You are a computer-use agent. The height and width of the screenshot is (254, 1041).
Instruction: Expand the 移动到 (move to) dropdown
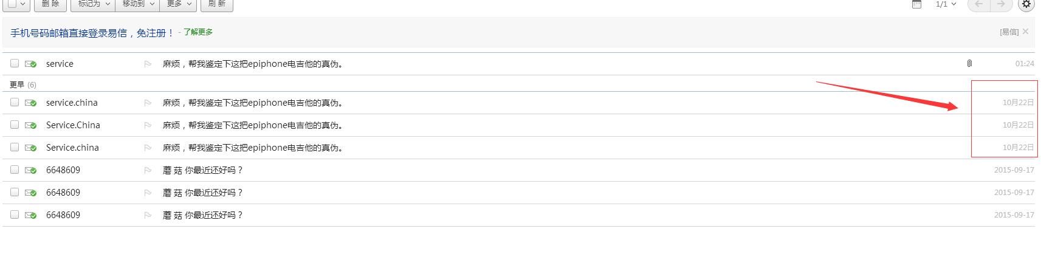137,4
